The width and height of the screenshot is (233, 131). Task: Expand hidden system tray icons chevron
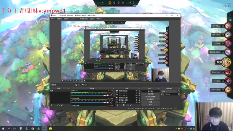click(176, 129)
